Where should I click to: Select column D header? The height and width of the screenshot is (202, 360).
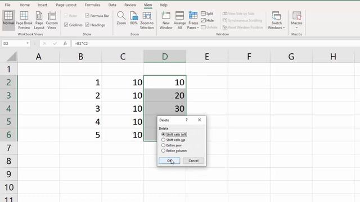coord(165,56)
